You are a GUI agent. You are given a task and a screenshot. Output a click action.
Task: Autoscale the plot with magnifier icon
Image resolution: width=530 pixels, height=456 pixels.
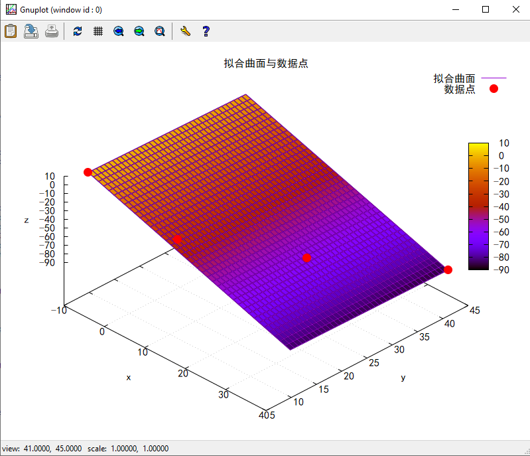pos(160,31)
